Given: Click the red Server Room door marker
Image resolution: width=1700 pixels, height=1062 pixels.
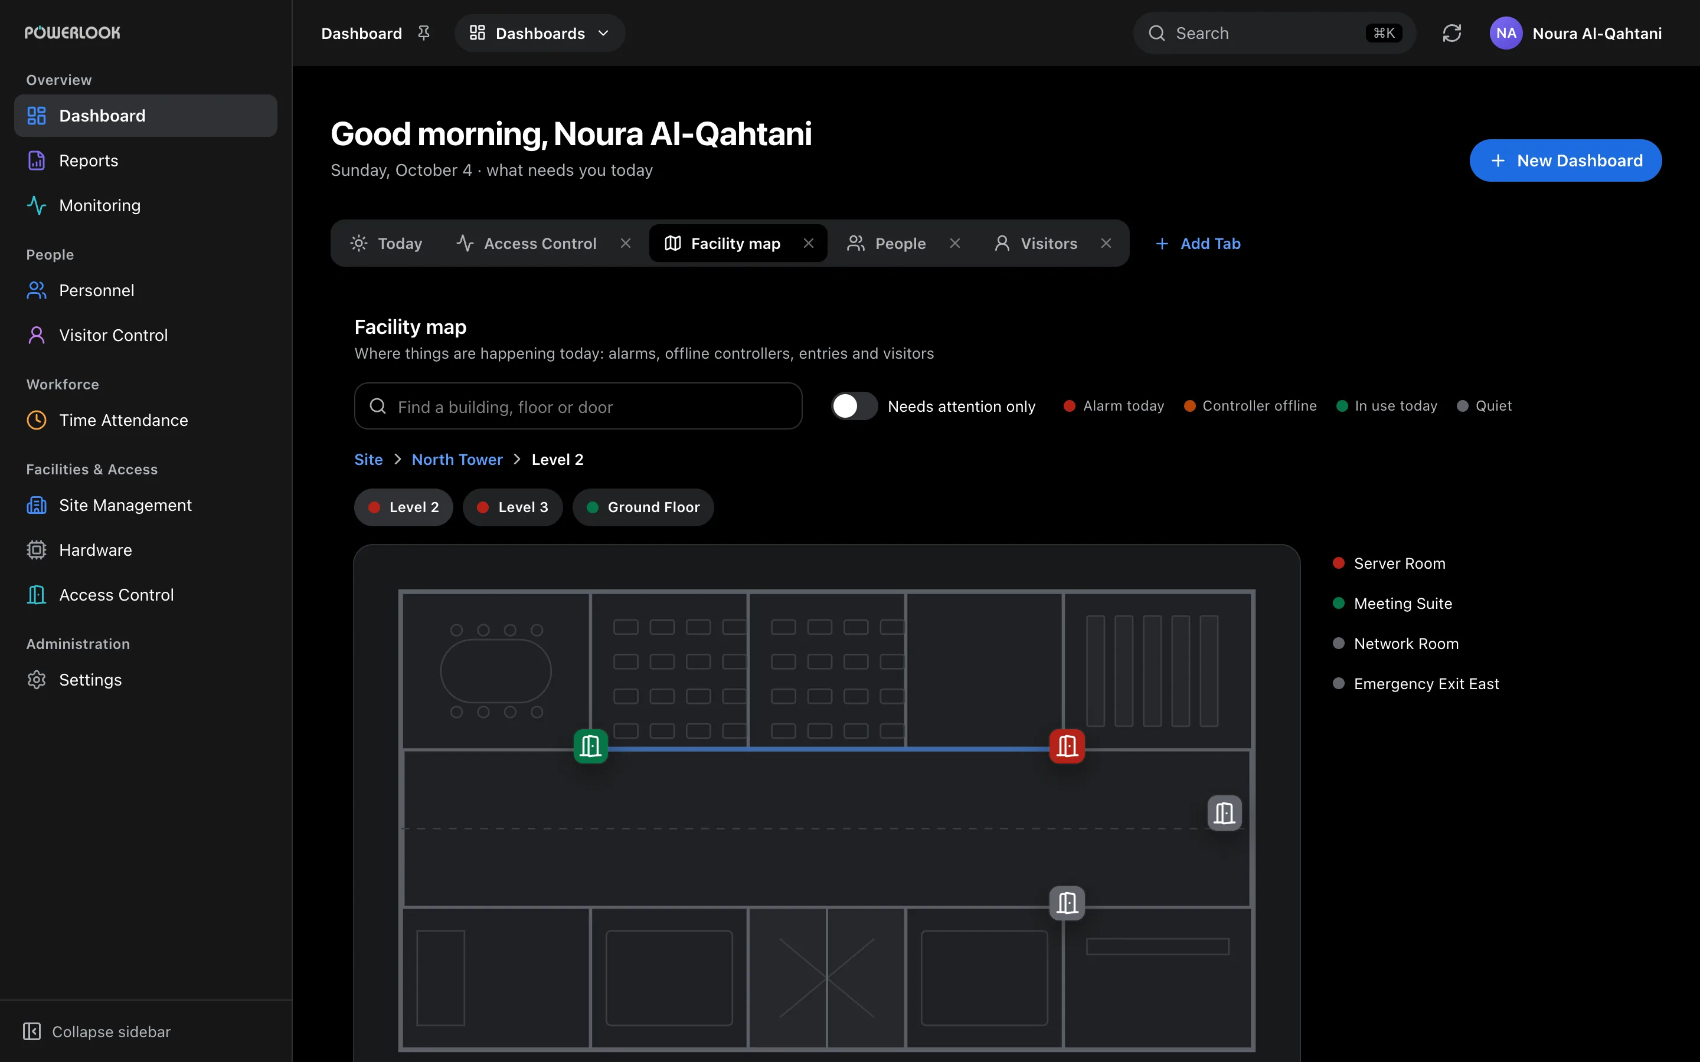Looking at the screenshot, I should pyautogui.click(x=1067, y=745).
